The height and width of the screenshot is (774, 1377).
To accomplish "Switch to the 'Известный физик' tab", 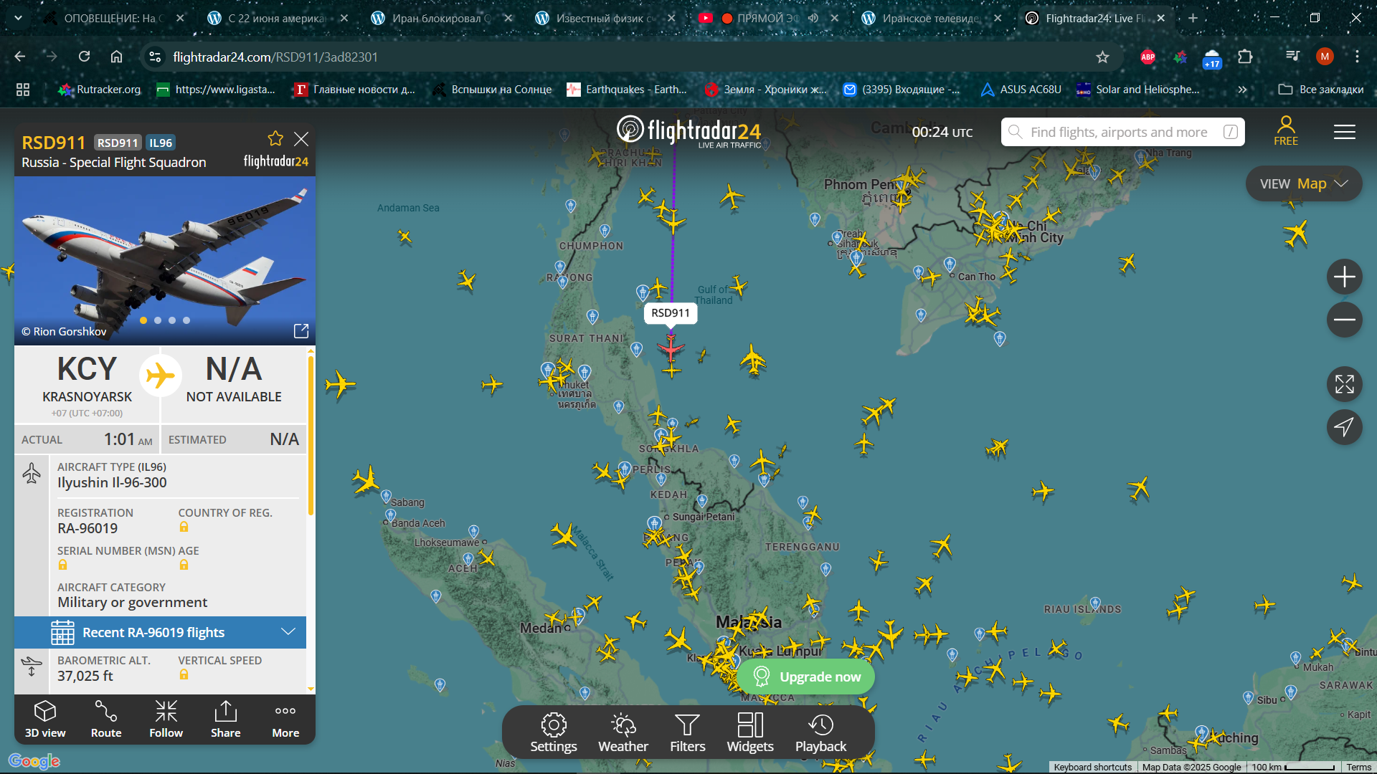I will (604, 18).
